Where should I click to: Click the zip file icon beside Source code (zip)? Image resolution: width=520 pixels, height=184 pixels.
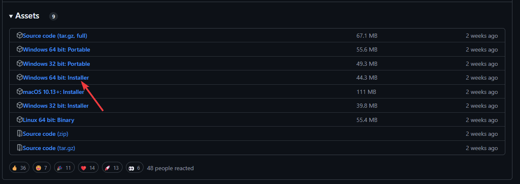[x=19, y=134]
